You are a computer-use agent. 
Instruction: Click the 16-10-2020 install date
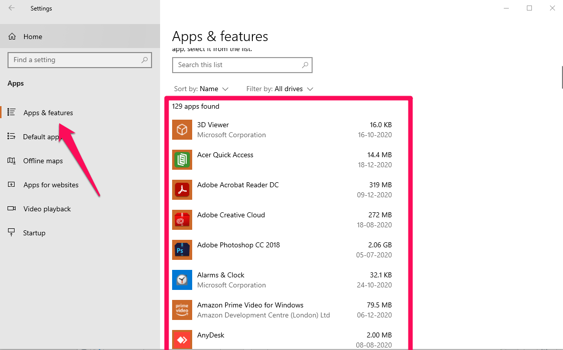[374, 135]
